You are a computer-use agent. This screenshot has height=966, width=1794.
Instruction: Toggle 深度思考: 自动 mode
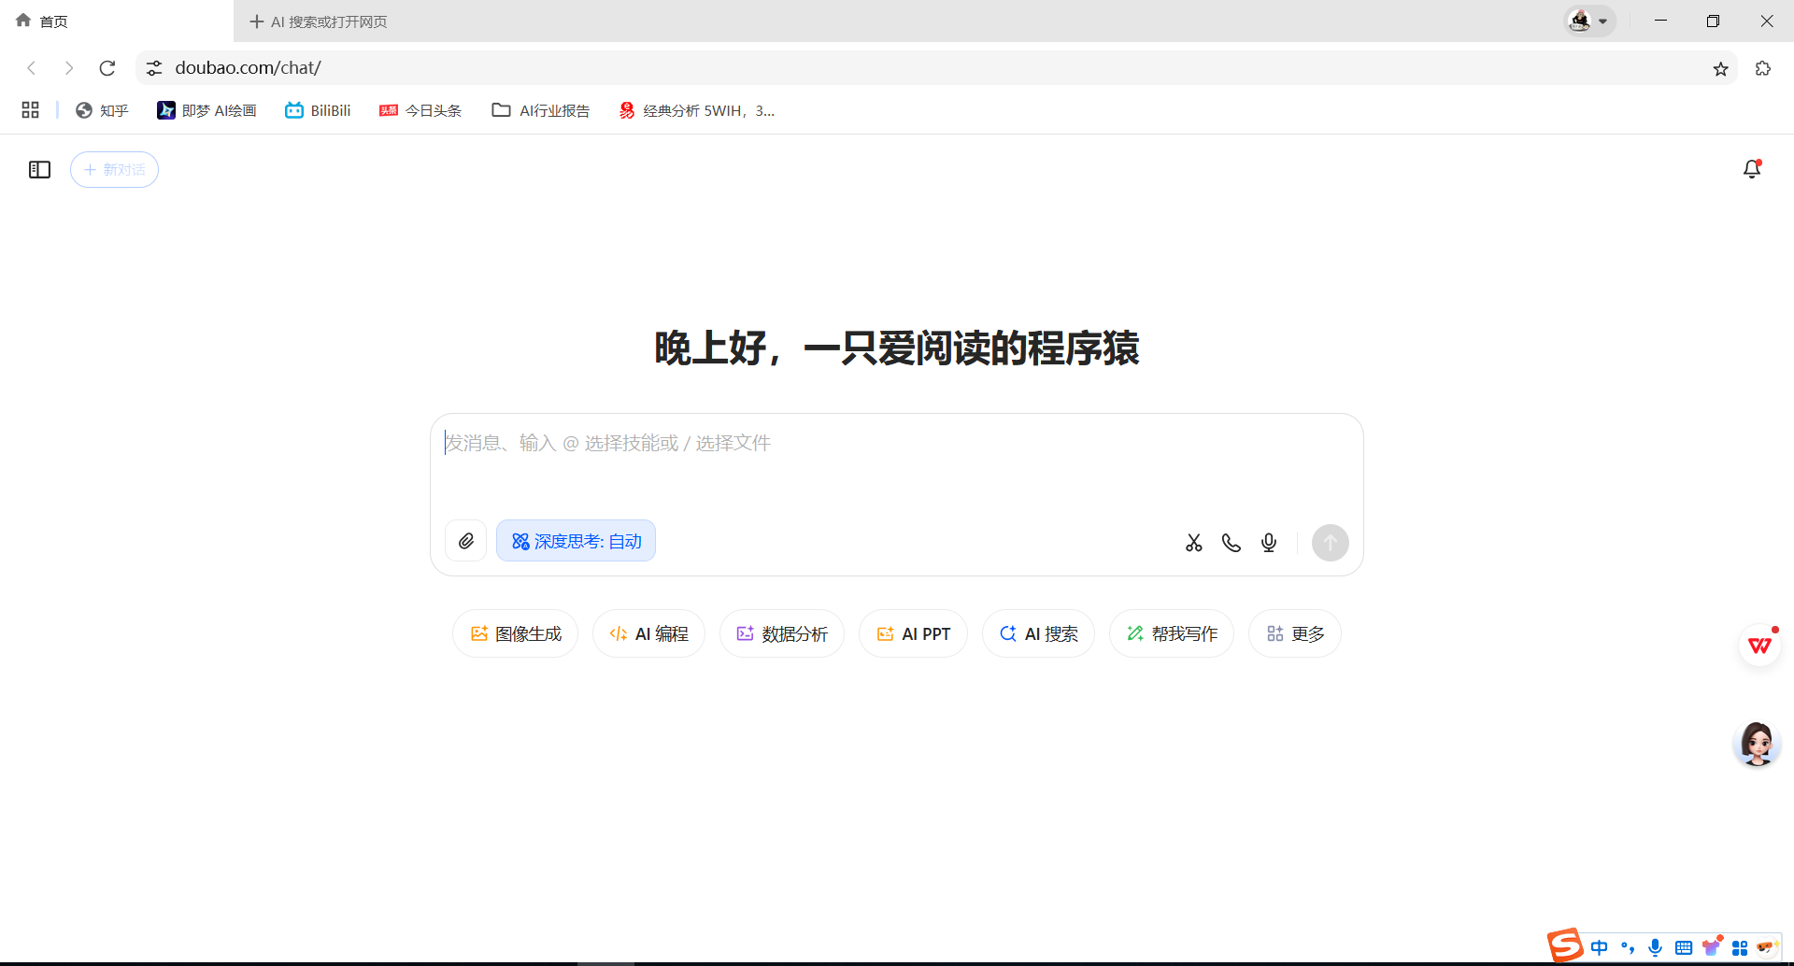pyautogui.click(x=576, y=541)
